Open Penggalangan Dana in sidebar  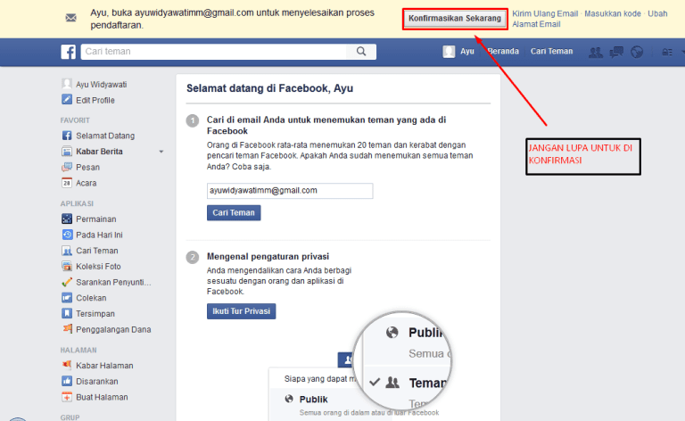coord(113,329)
